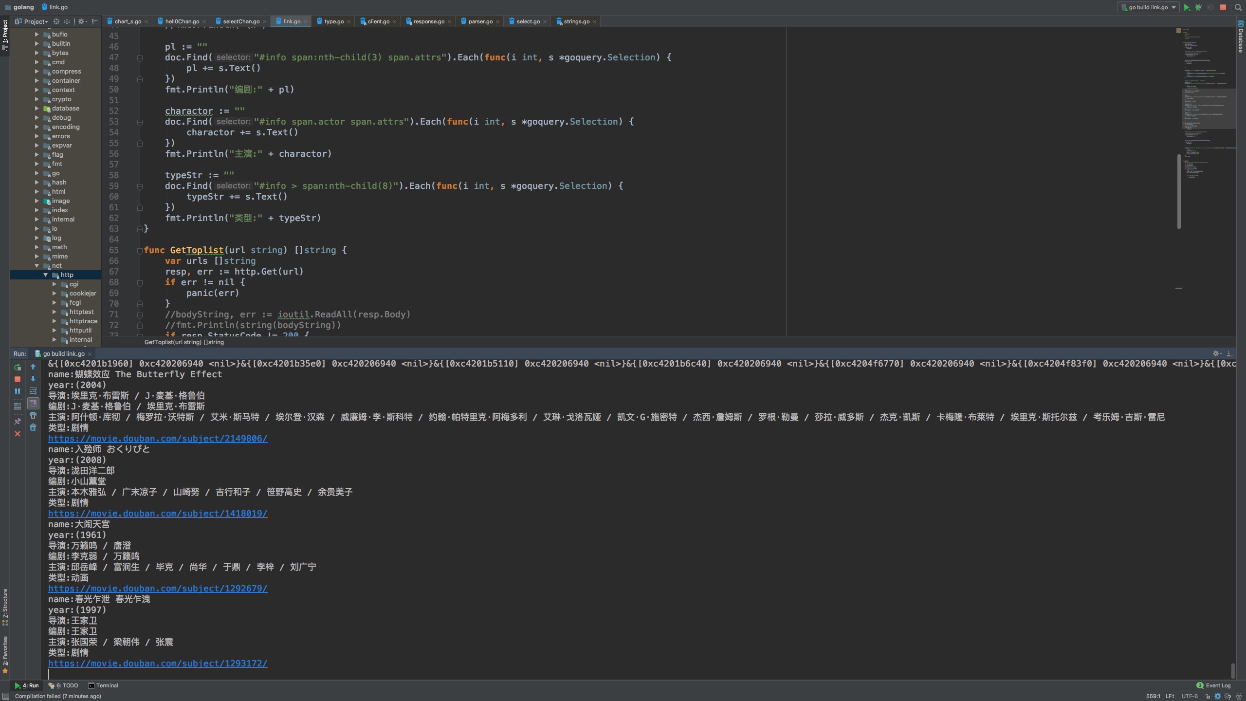Click LF line separator in status bar
This screenshot has height=701, width=1246.
(1170, 696)
